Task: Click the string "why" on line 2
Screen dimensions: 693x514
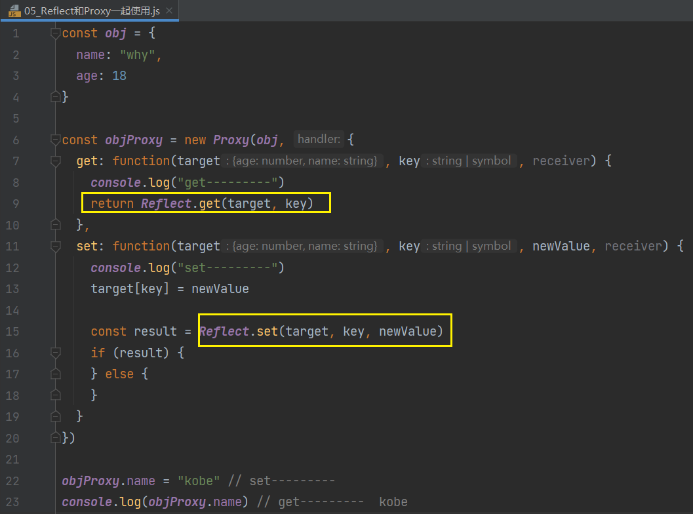Action: pyautogui.click(x=138, y=55)
